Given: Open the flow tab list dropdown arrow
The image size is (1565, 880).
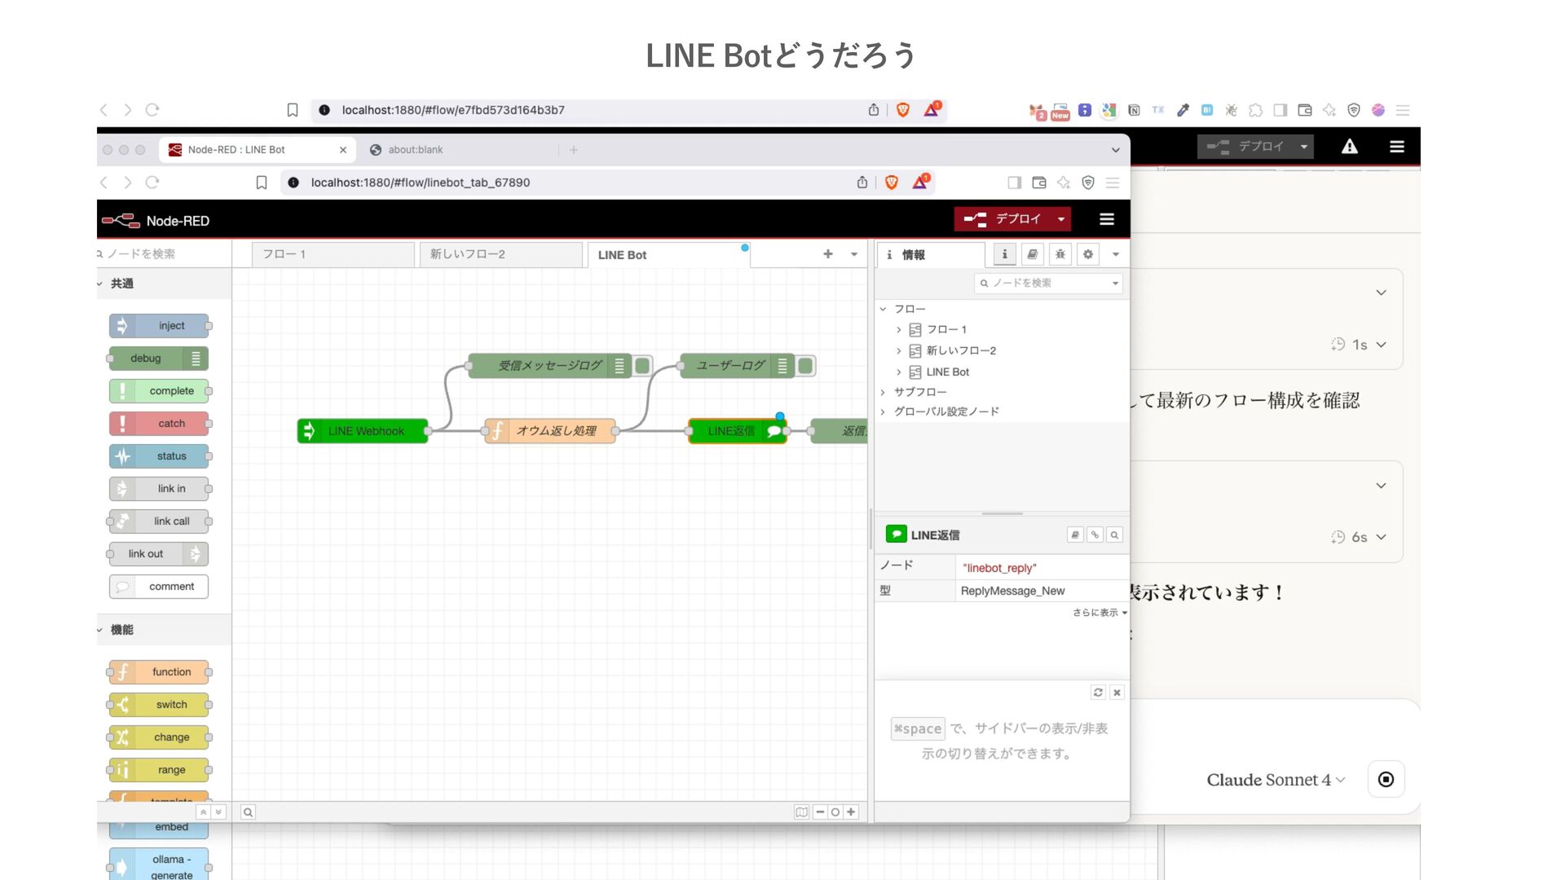Looking at the screenshot, I should 854,254.
